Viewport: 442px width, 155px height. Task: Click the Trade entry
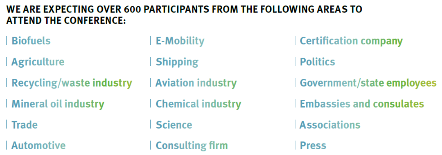point(24,125)
